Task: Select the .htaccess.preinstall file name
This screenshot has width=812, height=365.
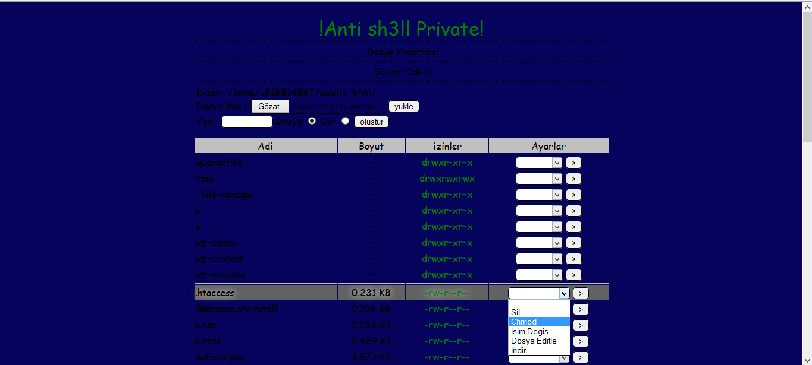Action: click(x=236, y=309)
